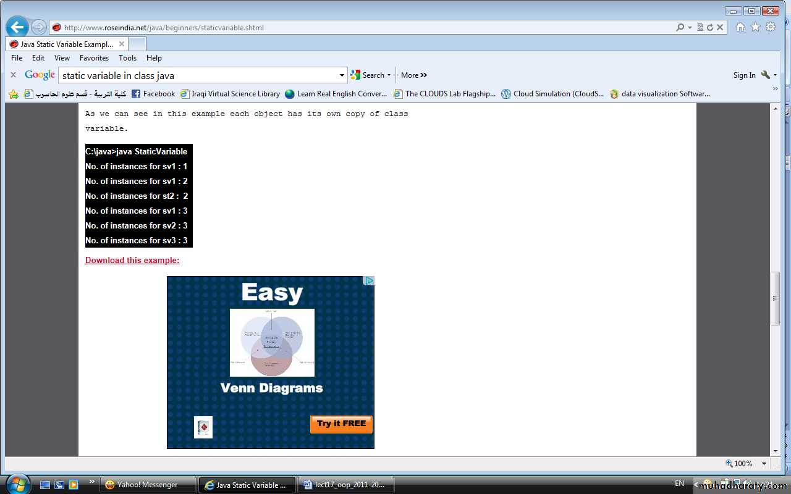Open the Home page icon

740,27
